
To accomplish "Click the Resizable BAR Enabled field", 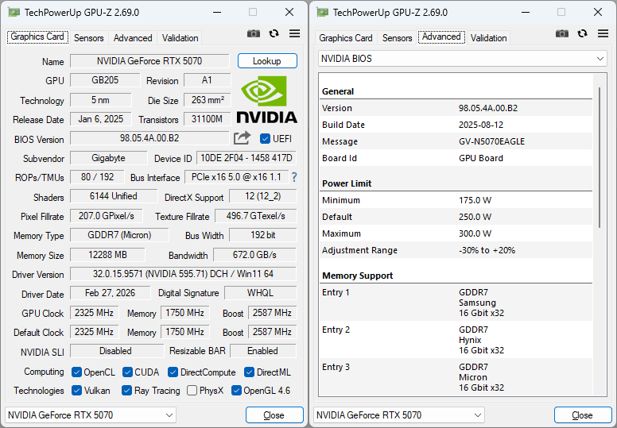I will [263, 350].
